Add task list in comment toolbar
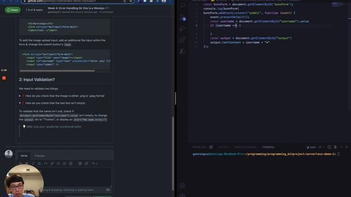Viewport: 351px width, 197px height. click(x=71, y=164)
